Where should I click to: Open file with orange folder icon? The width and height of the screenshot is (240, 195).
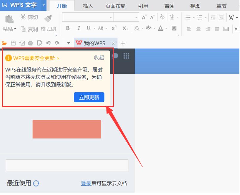(4, 43)
